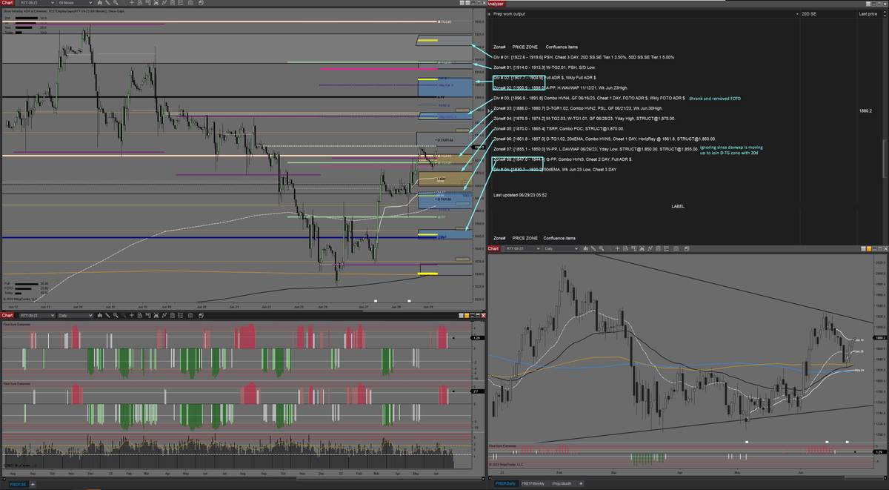Open Indicators dialog in bottom-left Daily chart
The width and height of the screenshot is (889, 490).
click(x=164, y=316)
